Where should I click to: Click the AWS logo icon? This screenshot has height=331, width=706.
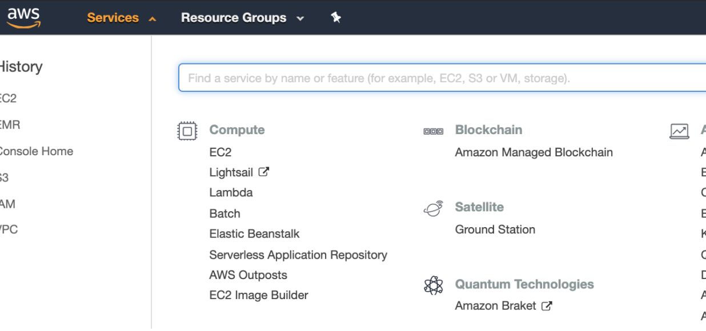click(23, 17)
